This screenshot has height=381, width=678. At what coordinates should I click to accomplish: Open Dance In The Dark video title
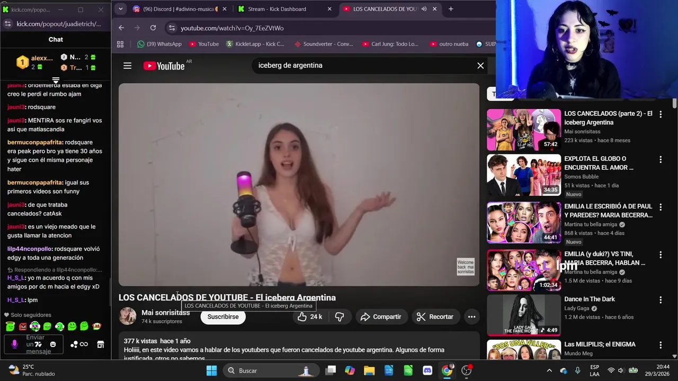tap(590, 299)
